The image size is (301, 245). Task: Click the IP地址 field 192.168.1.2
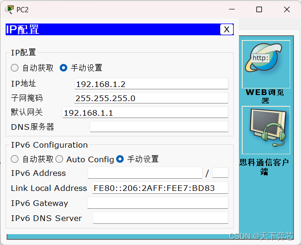[x=151, y=84]
